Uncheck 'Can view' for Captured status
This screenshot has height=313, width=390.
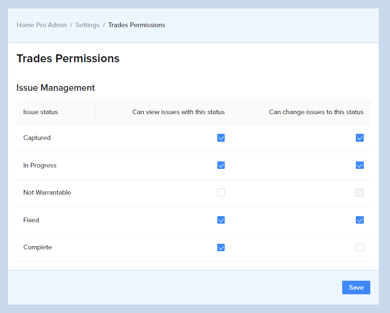[221, 138]
